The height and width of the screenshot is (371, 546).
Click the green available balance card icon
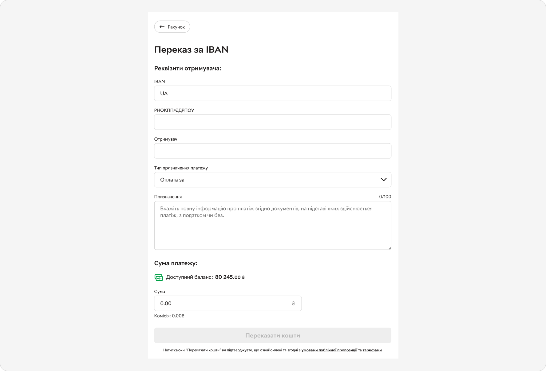[x=159, y=277]
